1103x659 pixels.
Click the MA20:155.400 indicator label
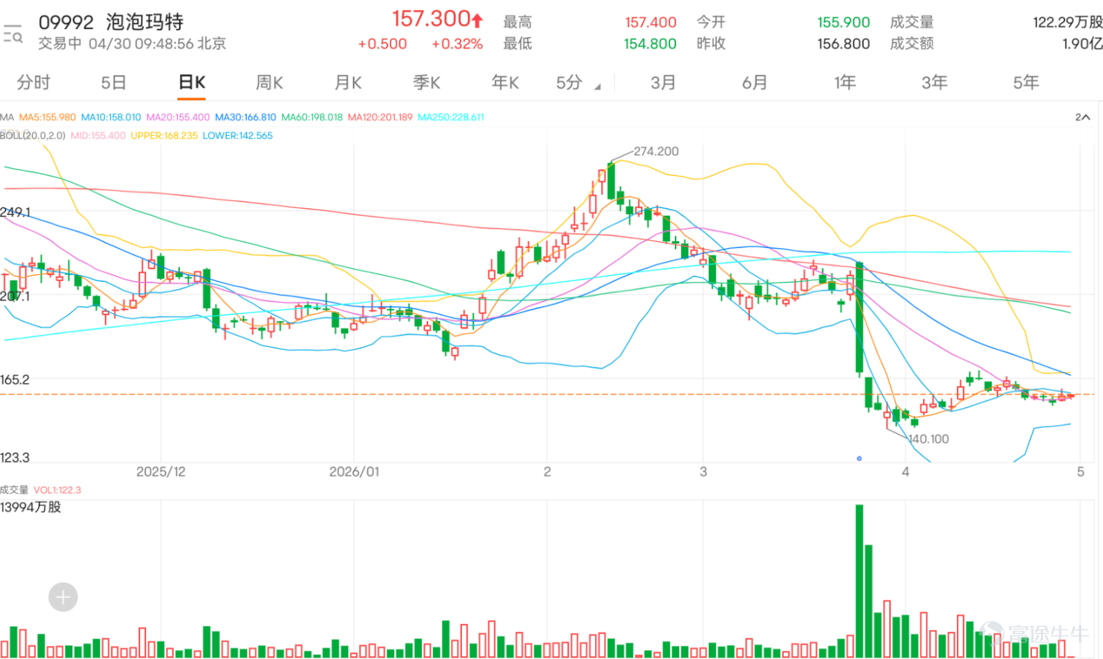coord(178,117)
